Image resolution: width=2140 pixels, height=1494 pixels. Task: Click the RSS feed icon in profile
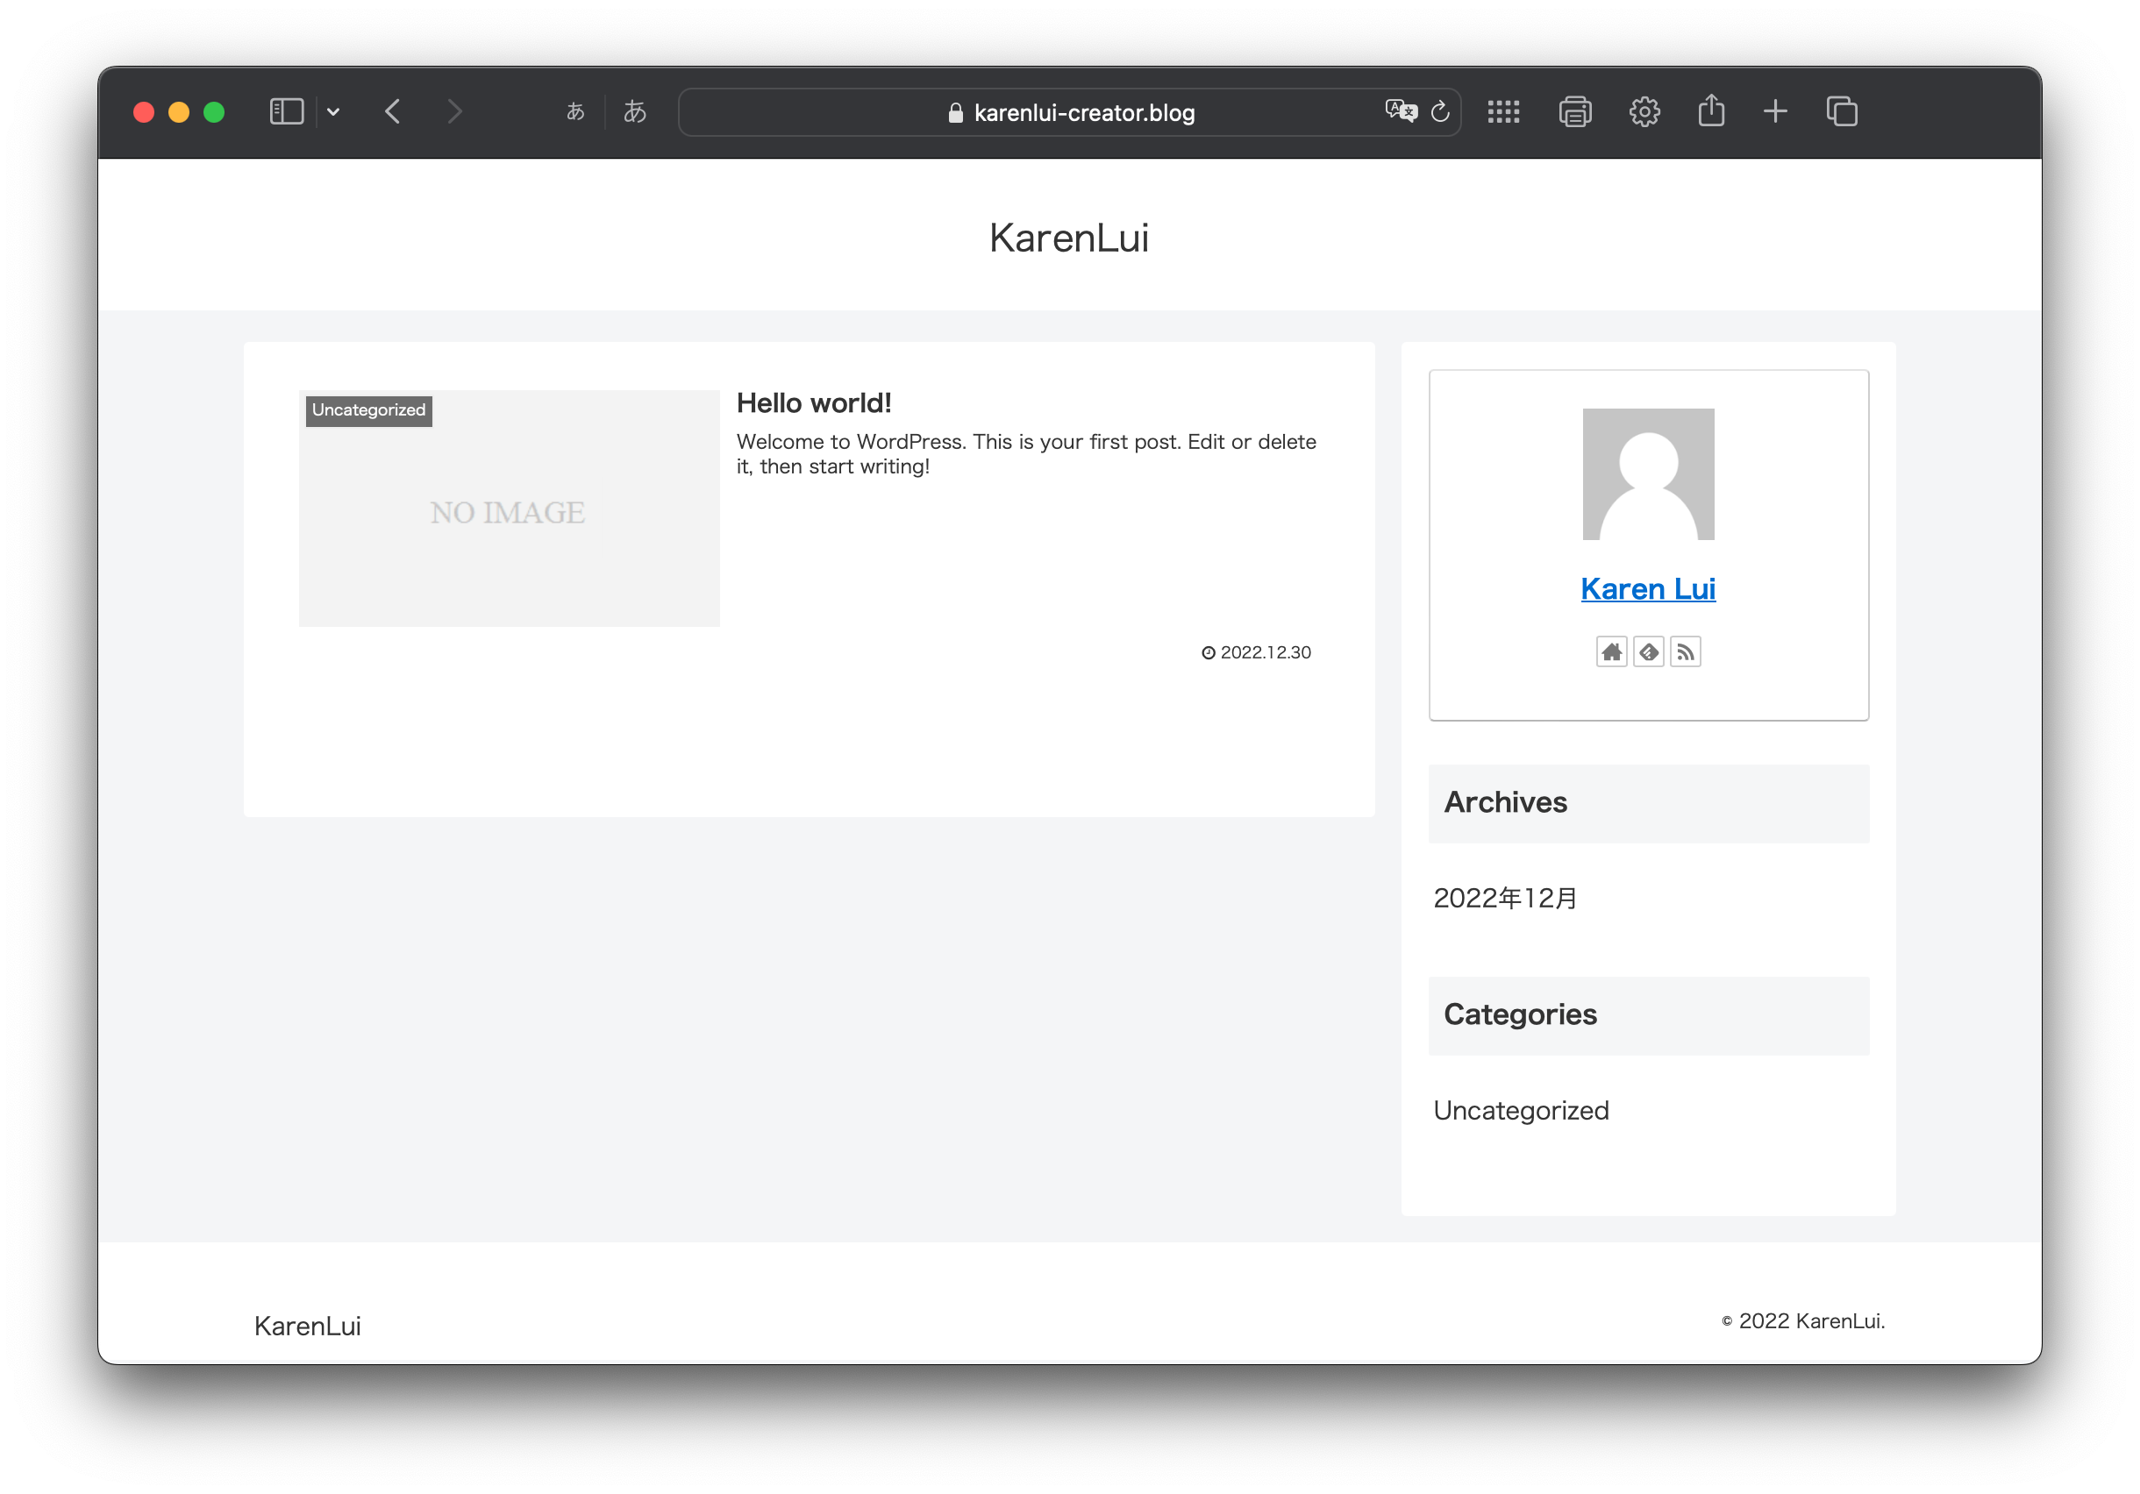click(1685, 651)
